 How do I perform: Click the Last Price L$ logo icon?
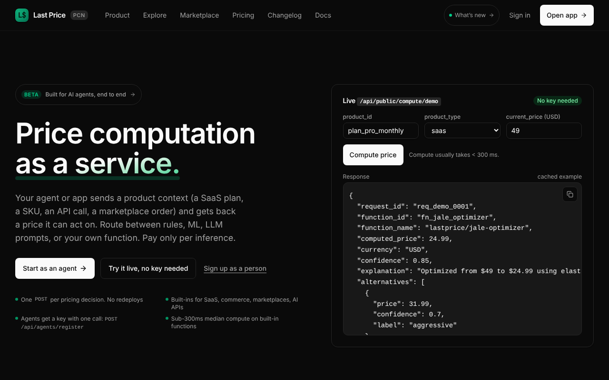tap(22, 15)
